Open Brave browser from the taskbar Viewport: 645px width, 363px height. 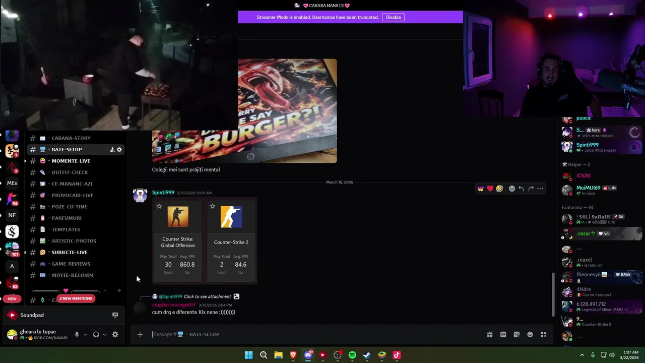pyautogui.click(x=293, y=355)
